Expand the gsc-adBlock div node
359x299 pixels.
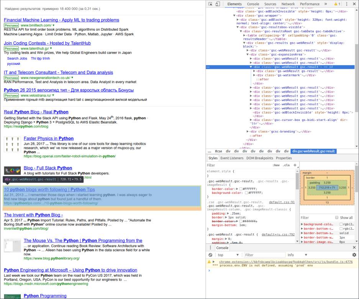(x=238, y=20)
